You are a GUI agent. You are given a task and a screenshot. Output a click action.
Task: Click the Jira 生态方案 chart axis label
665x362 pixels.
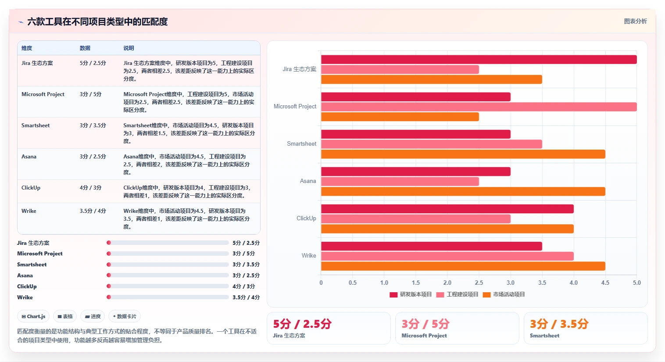coord(299,69)
